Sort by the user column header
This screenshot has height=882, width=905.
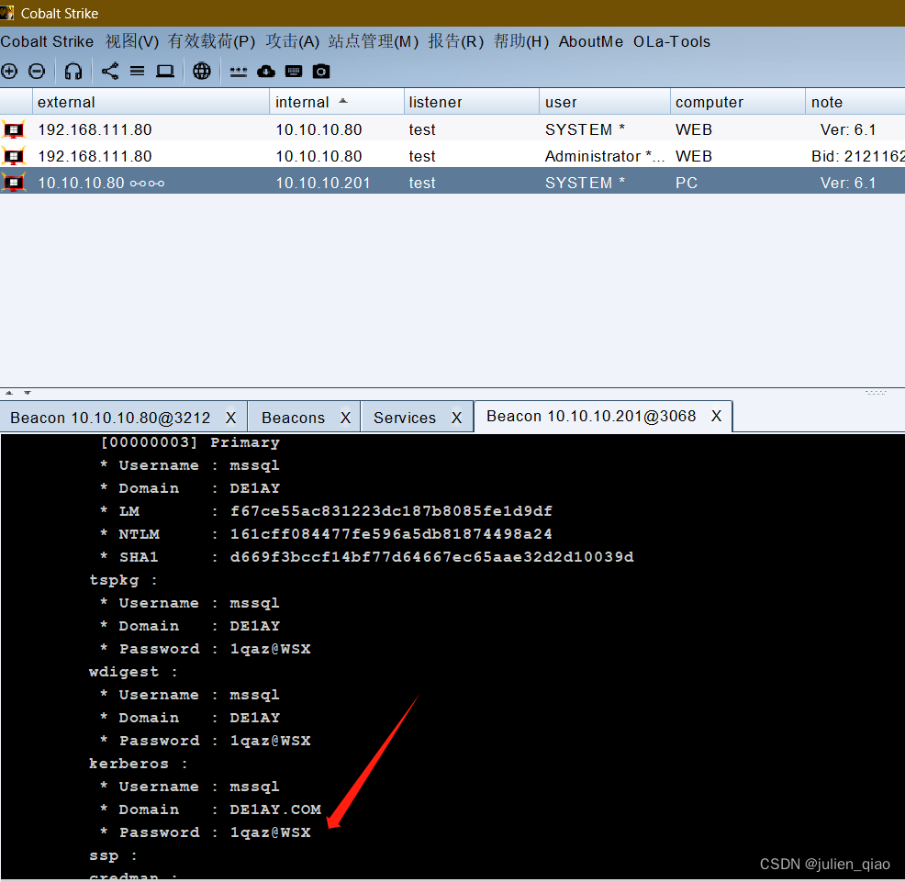pyautogui.click(x=605, y=102)
